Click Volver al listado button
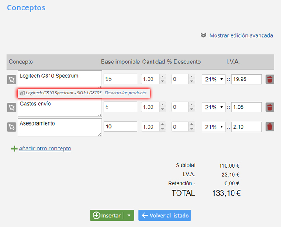Image resolution: width=281 pixels, height=227 pixels. click(165, 215)
